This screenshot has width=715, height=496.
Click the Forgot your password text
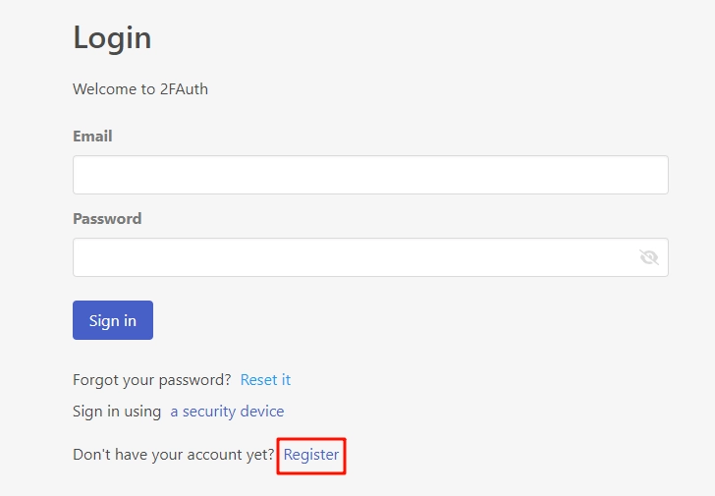[152, 380]
